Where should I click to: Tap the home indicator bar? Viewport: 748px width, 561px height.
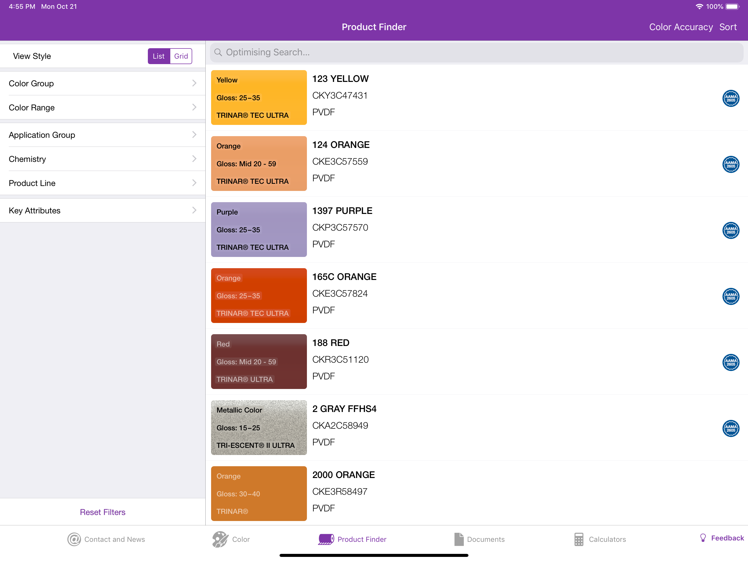click(x=374, y=555)
